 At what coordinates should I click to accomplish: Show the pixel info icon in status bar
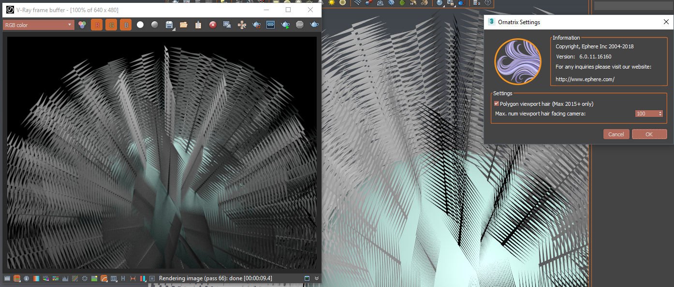click(x=26, y=279)
